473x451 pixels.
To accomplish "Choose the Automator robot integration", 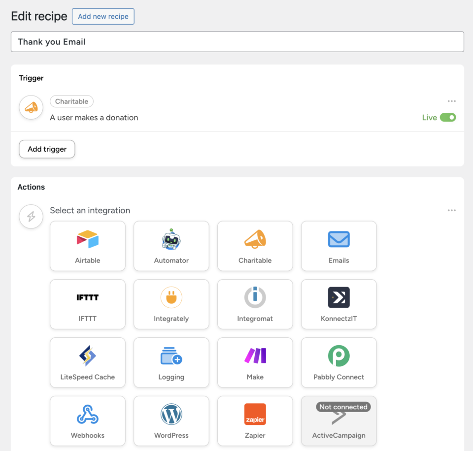I will coord(171,246).
